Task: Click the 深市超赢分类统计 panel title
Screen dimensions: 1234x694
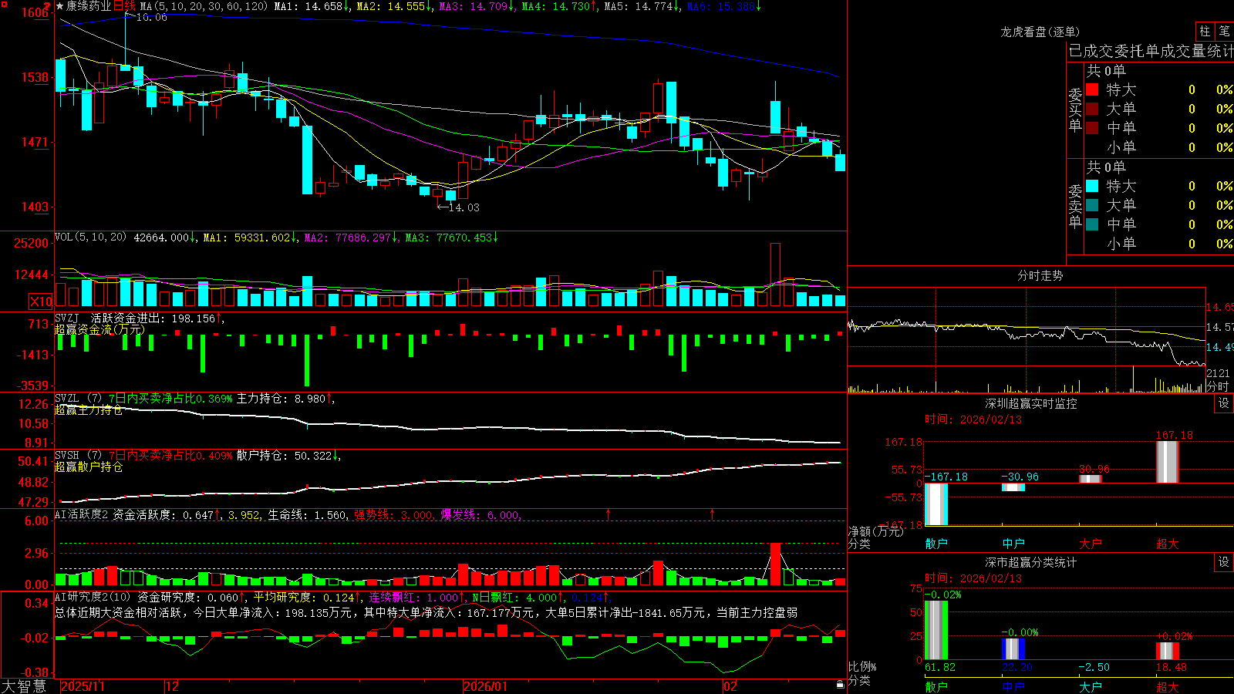Action: point(1031,562)
